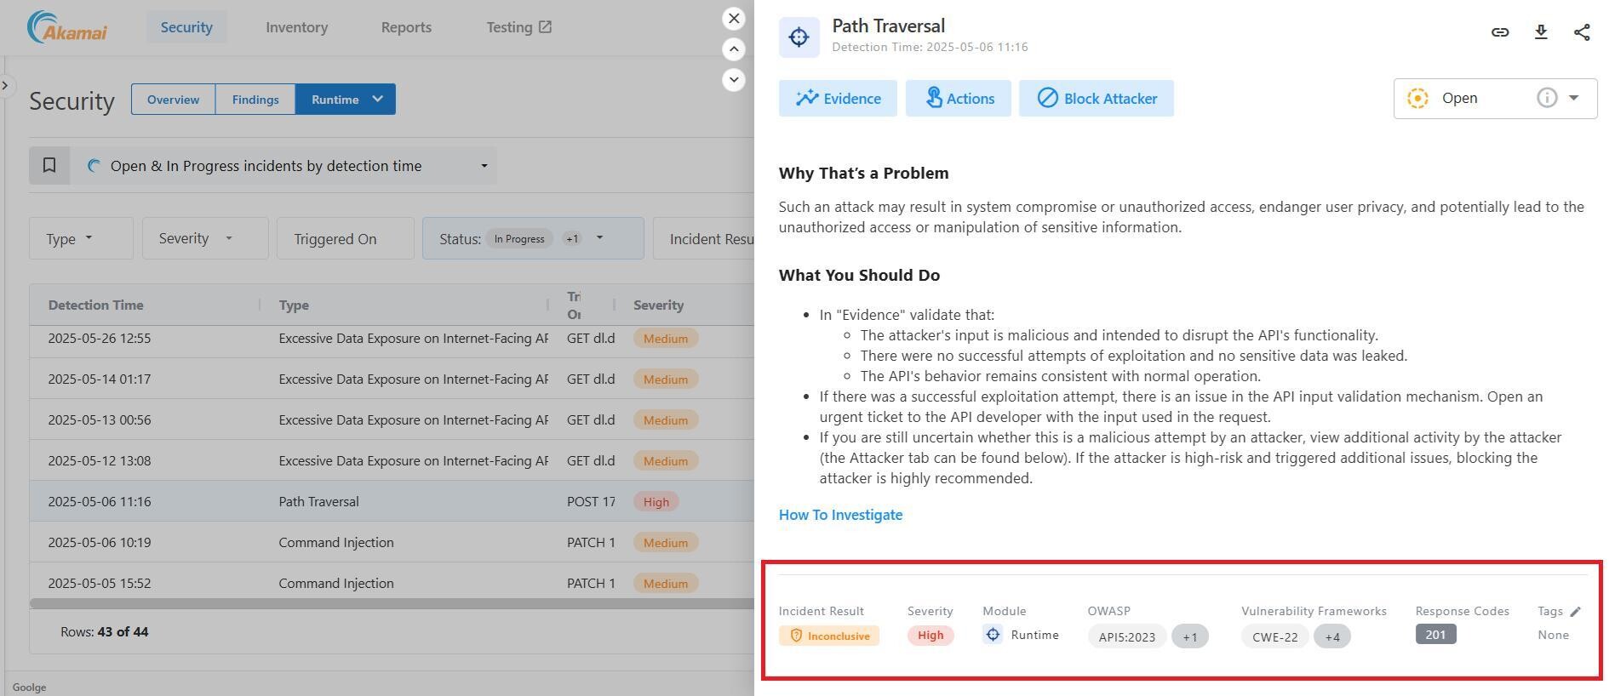
Task: Go to next incident with down arrow
Action: [733, 80]
